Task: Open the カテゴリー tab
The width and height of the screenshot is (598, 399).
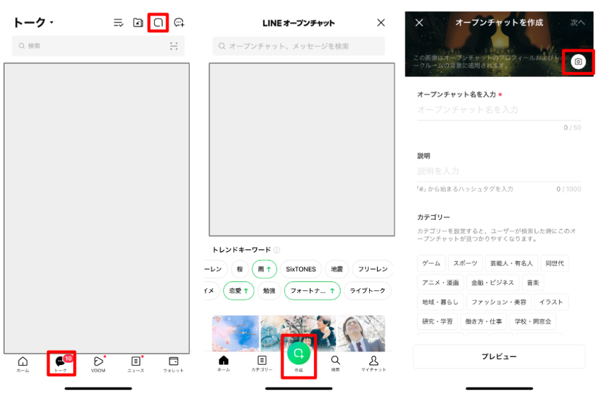Action: (262, 364)
